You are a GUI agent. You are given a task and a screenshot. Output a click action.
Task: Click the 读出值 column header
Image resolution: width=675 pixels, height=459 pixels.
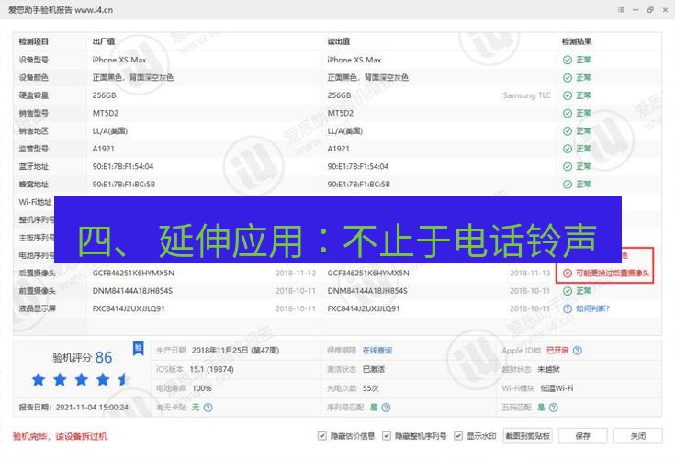coord(338,41)
